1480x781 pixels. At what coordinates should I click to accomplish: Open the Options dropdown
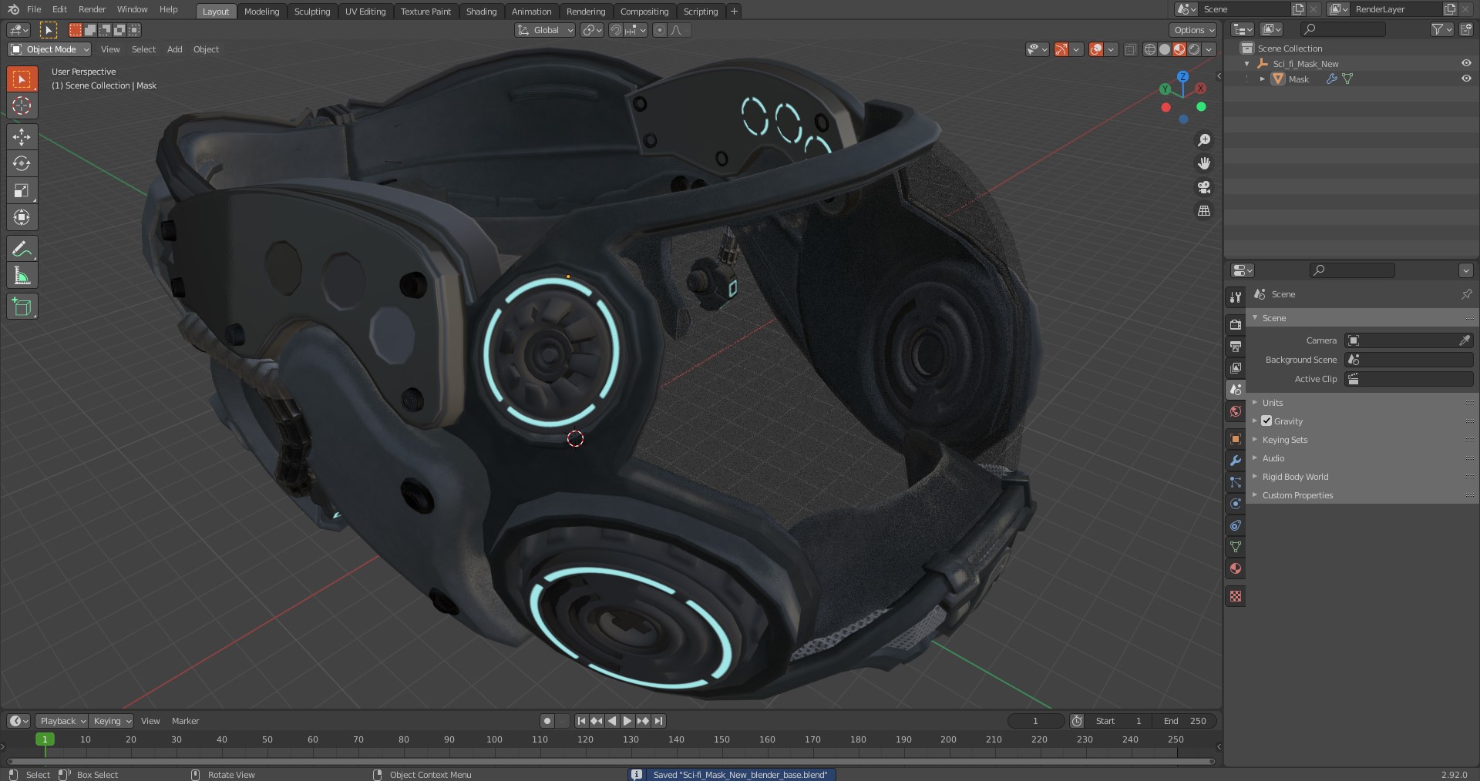tap(1193, 30)
